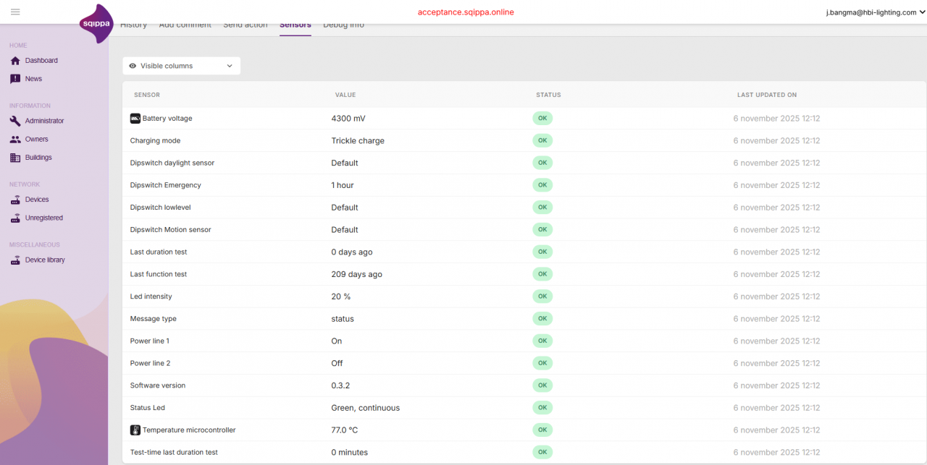Switch to the Debug info tab
This screenshot has height=465, width=927.
click(343, 25)
